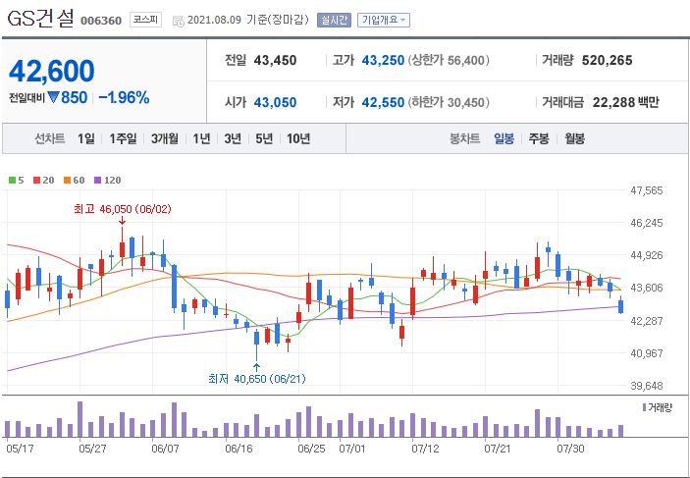
Task: Switch to 일봉 candlestick chart
Action: (504, 139)
